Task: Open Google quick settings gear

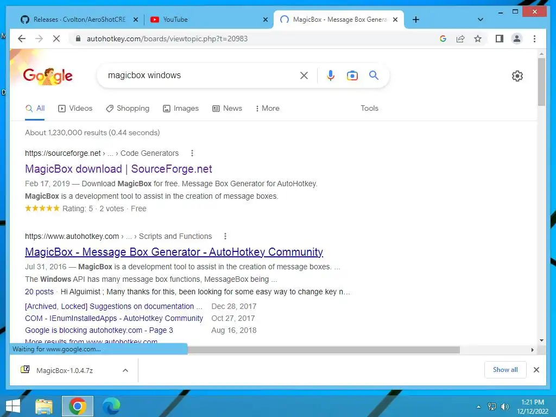Action: coord(517,76)
